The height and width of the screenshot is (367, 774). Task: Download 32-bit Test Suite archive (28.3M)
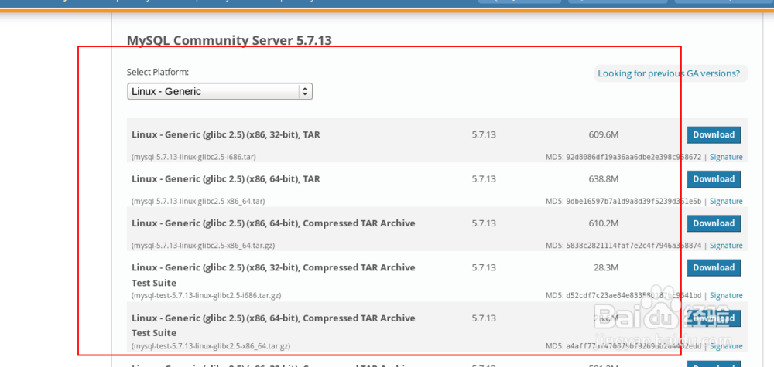pyautogui.click(x=714, y=267)
